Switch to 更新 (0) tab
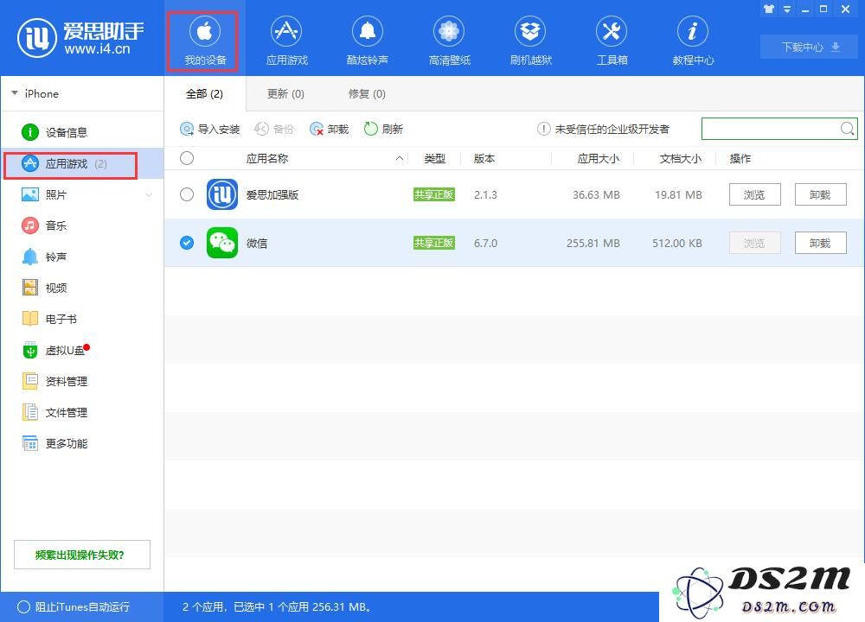This screenshot has width=865, height=622. coord(285,93)
